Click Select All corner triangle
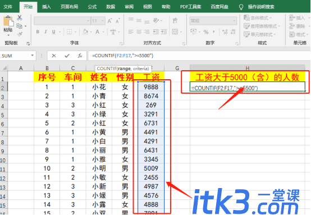Viewport: 311px width, 215px height. click(4, 68)
